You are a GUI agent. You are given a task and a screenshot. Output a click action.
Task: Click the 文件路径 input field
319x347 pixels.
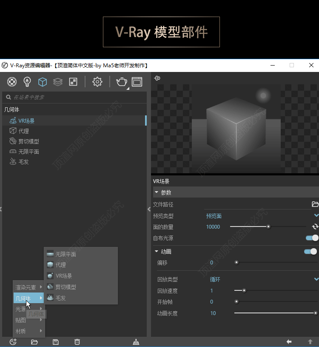(257, 204)
